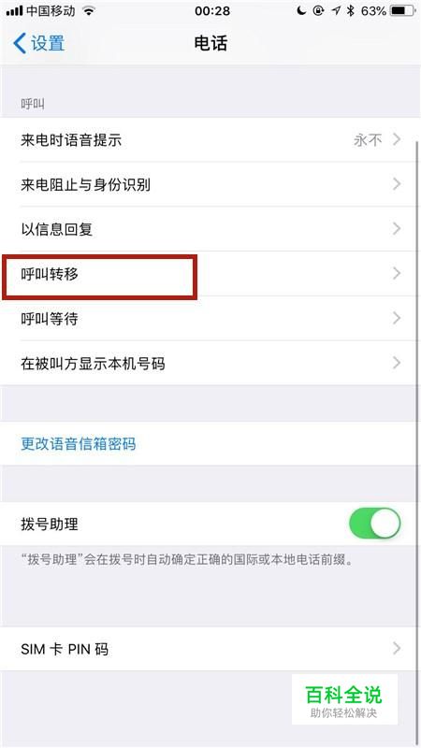The width and height of the screenshot is (421, 748).
Task: Open chevron for 来电阻止与身份识别
Action: pyautogui.click(x=397, y=184)
